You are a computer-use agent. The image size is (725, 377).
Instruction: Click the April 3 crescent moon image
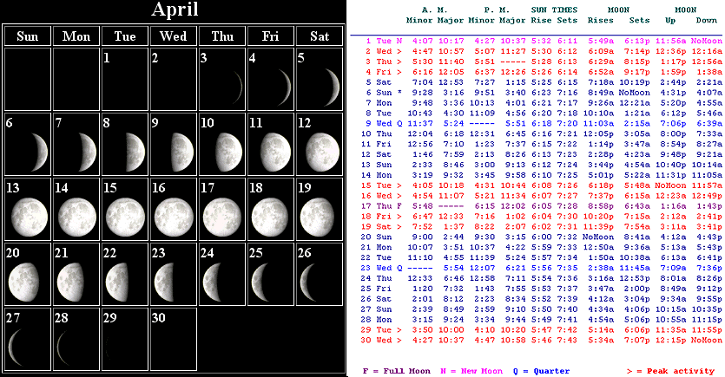tap(228, 86)
